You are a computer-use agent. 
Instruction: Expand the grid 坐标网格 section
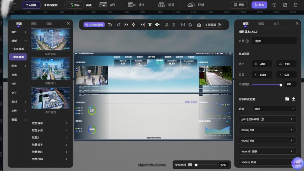[268, 119]
